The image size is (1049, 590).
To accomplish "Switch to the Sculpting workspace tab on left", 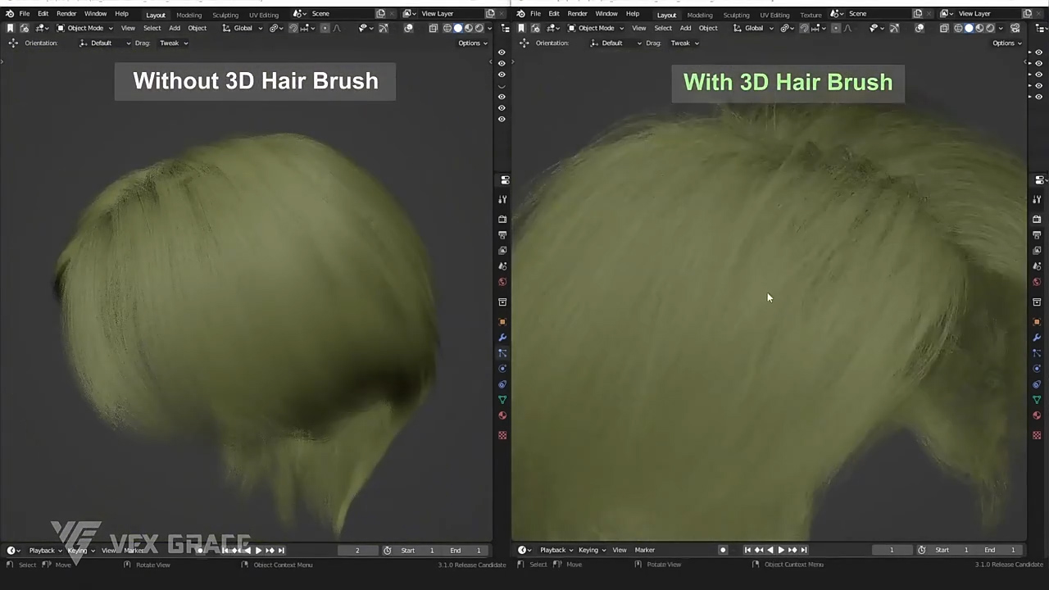I will [225, 15].
